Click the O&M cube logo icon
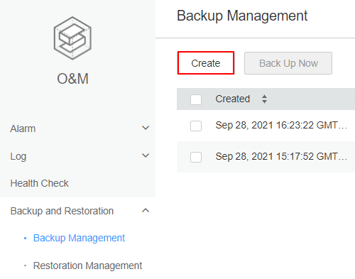The width and height of the screenshot is (355, 279). 72,38
